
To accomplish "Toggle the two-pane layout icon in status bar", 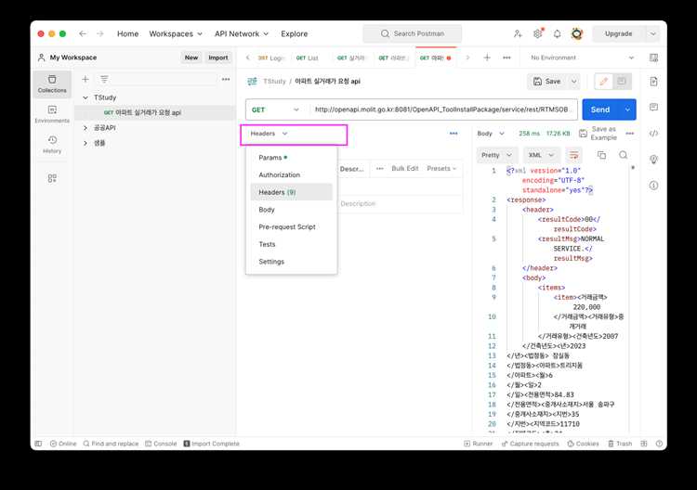I will 644,444.
